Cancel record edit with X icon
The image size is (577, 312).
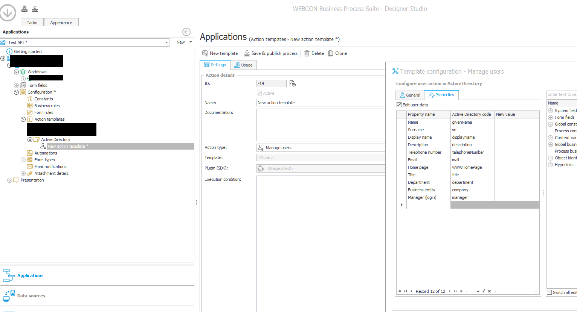pos(489,291)
